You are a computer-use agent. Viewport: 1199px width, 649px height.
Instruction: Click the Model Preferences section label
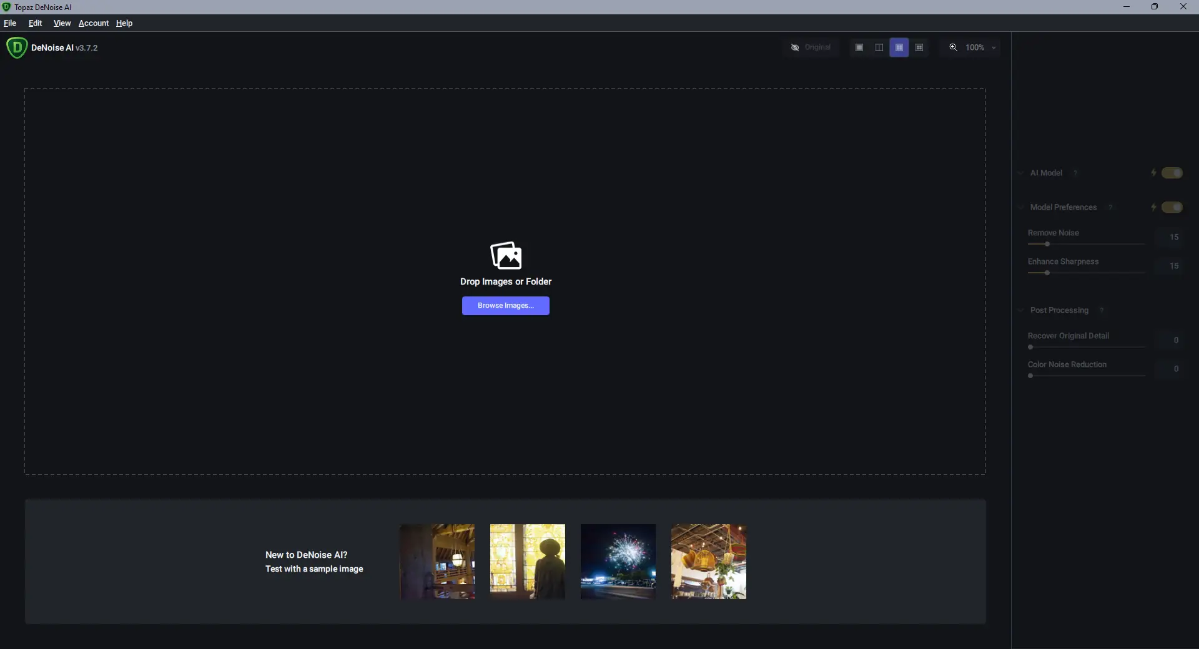pos(1063,207)
